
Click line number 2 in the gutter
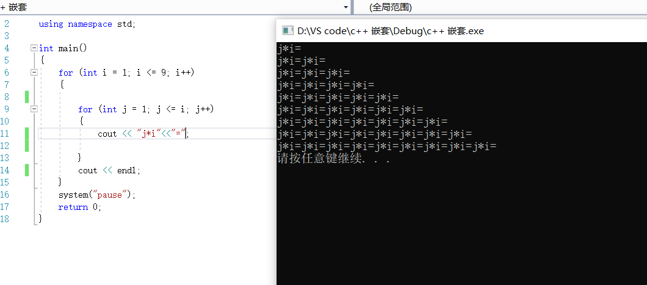(x=6, y=24)
